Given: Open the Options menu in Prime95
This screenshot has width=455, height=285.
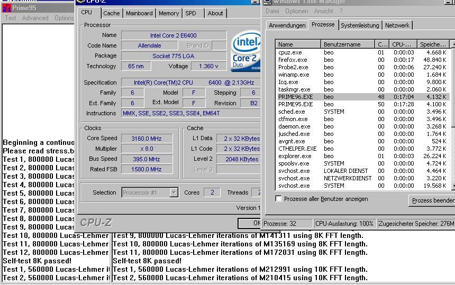Looking at the screenshot, I should pyautogui.click(x=64, y=18).
